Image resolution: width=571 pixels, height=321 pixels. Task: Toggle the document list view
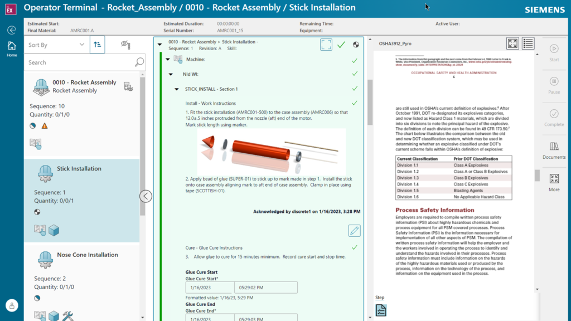pyautogui.click(x=528, y=43)
